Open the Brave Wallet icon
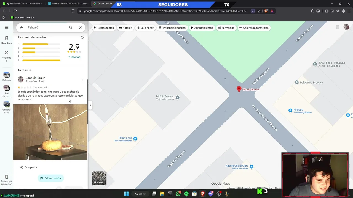353x198 pixels. click(332, 11)
